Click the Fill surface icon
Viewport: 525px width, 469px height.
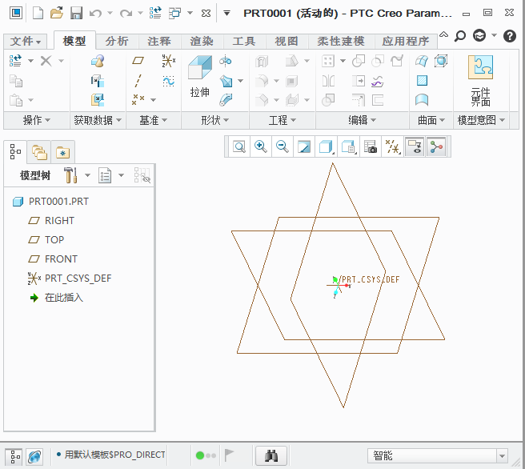click(x=422, y=81)
